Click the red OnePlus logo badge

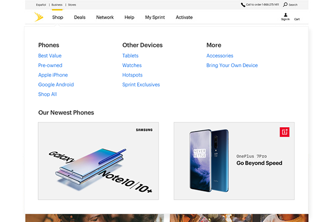click(284, 132)
